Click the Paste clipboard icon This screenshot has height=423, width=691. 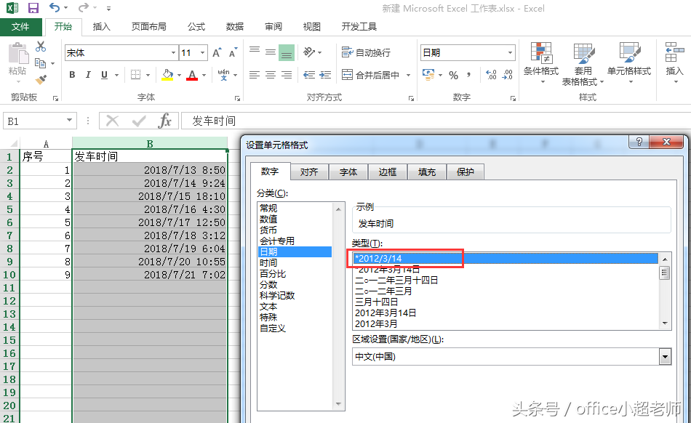[18, 54]
